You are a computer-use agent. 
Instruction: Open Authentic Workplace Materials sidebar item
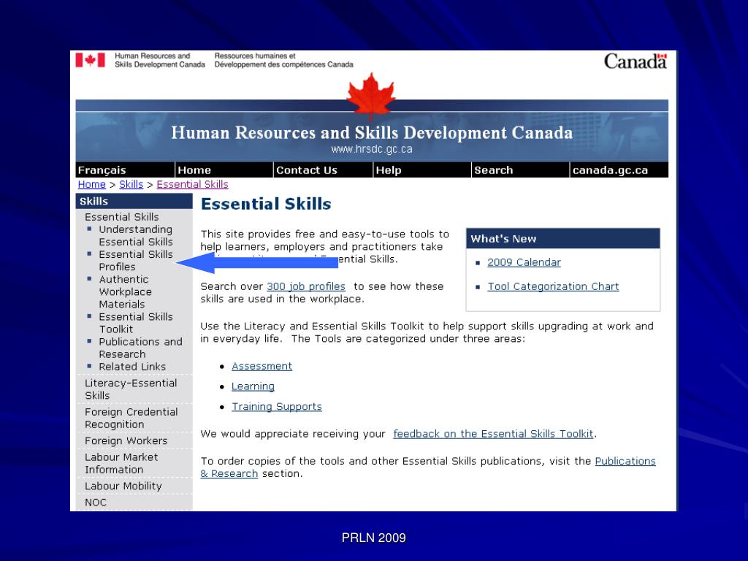click(125, 291)
